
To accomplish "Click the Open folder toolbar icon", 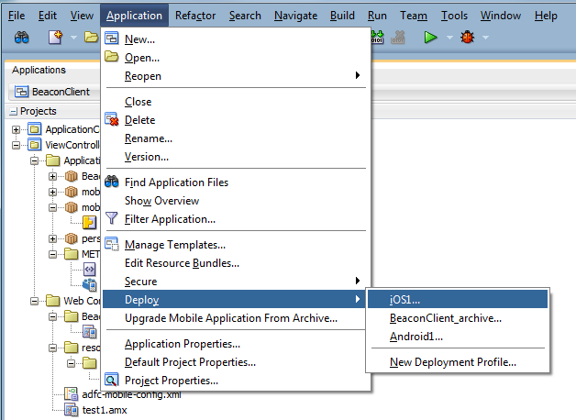I will (91, 37).
